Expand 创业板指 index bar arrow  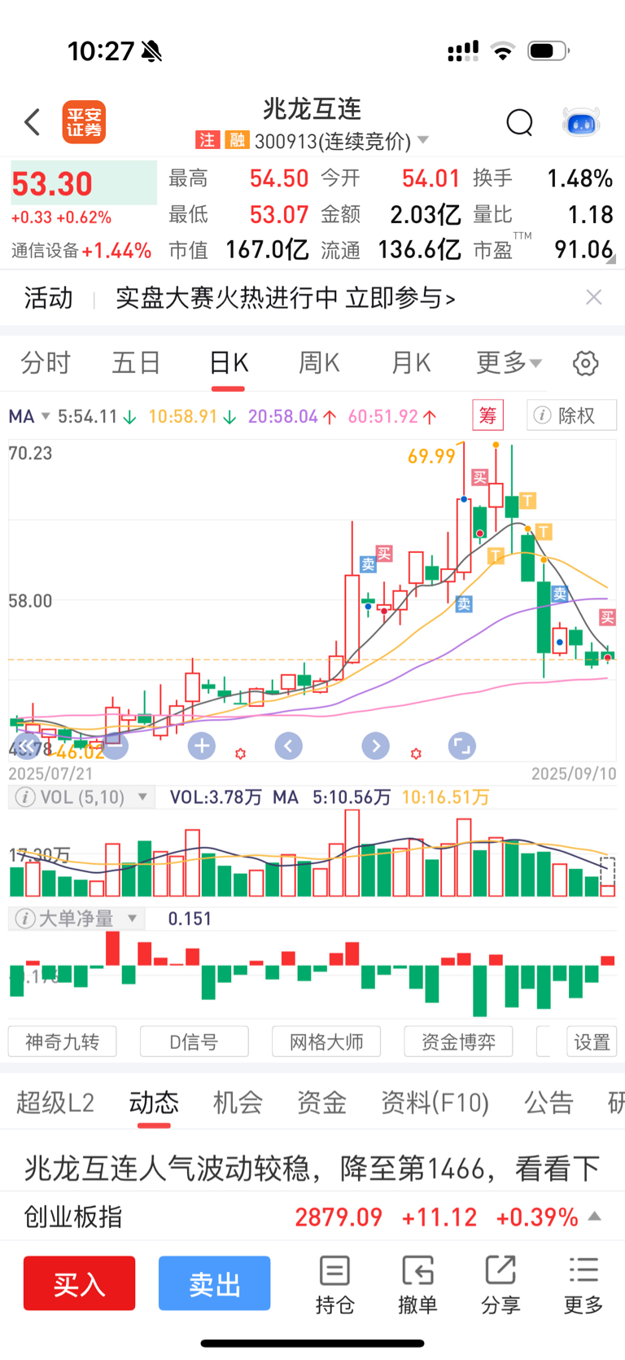[595, 1217]
